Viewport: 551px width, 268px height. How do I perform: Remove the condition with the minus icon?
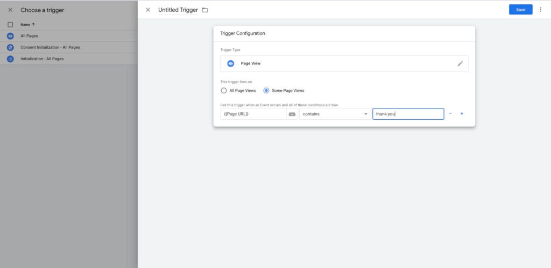point(450,114)
